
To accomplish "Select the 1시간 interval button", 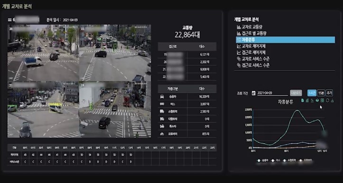I will point(312,93).
